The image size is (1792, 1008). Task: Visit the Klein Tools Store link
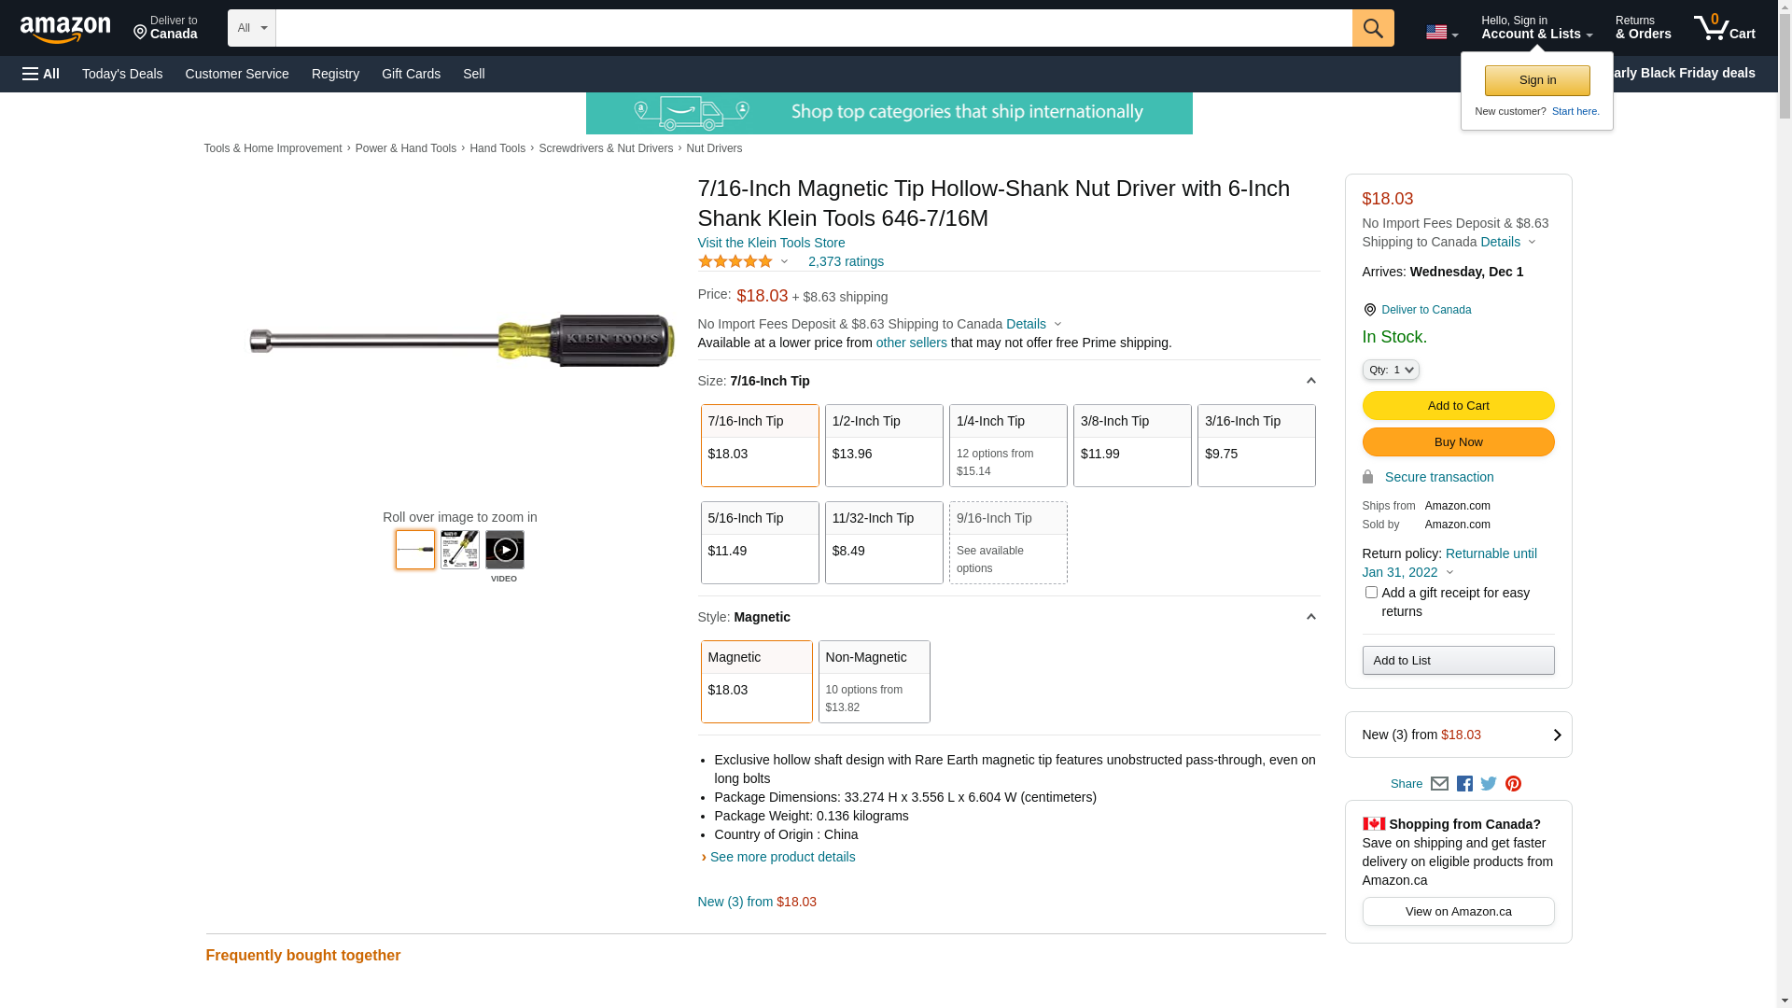(x=771, y=243)
